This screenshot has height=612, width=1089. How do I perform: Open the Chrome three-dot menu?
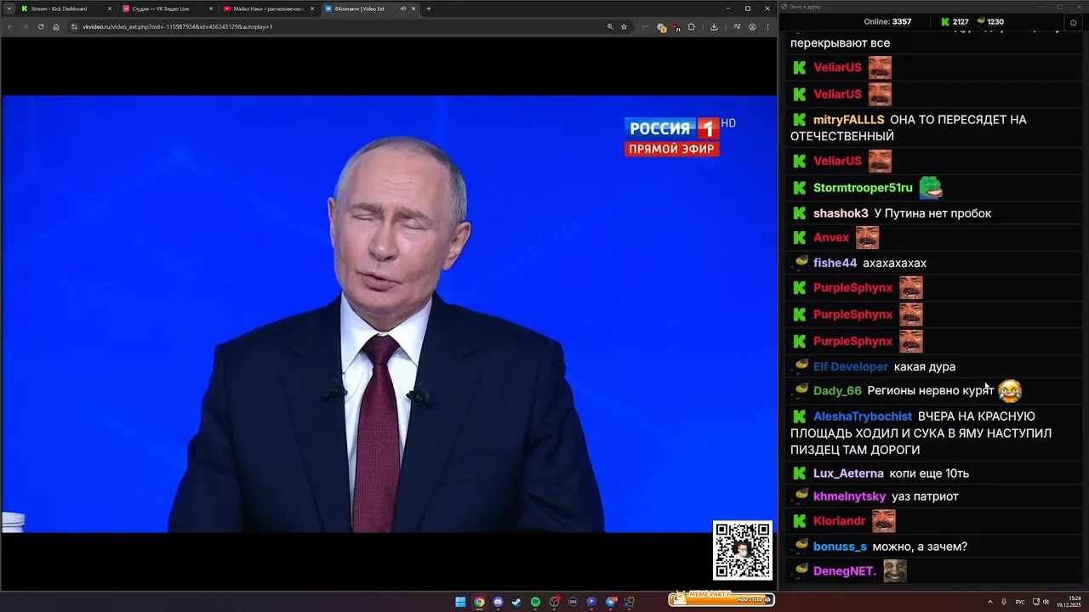click(x=767, y=26)
